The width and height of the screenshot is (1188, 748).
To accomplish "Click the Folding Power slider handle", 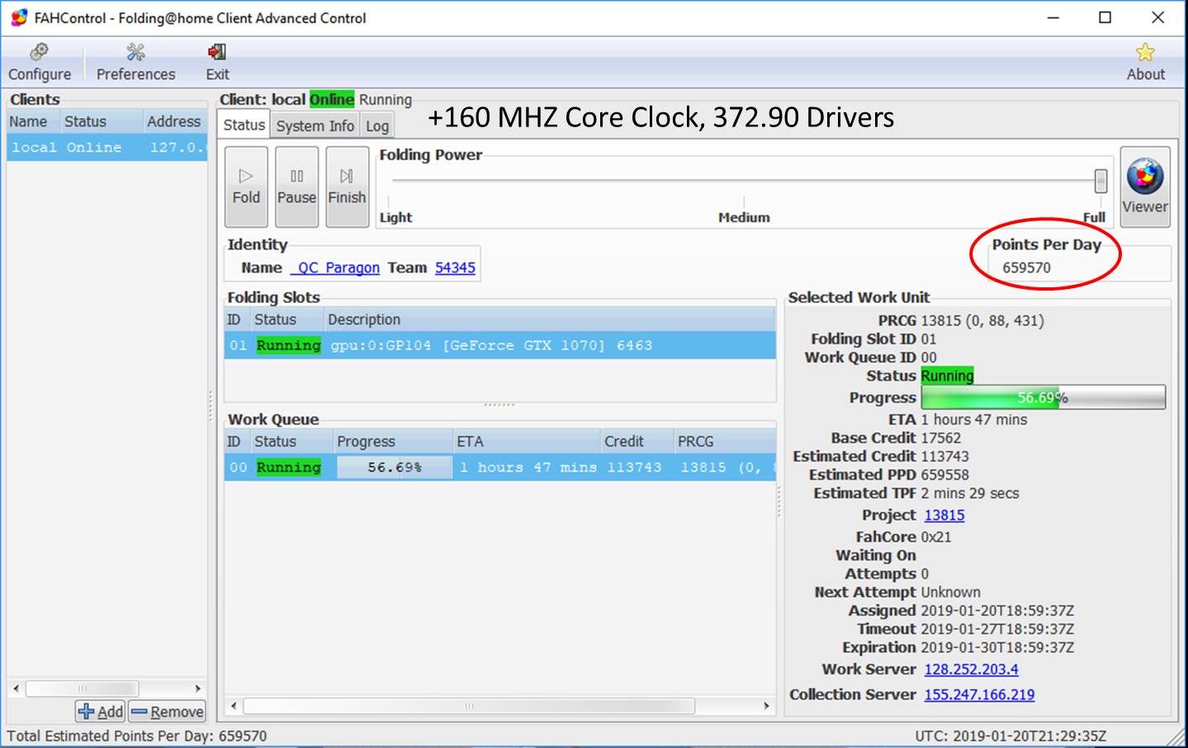I will tap(1100, 181).
